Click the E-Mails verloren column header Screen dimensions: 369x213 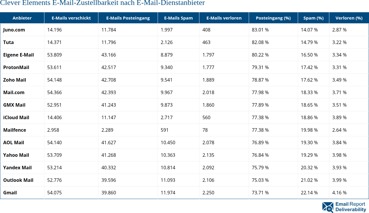click(224, 18)
